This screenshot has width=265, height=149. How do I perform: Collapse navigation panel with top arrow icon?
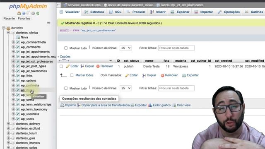click(x=58, y=5)
